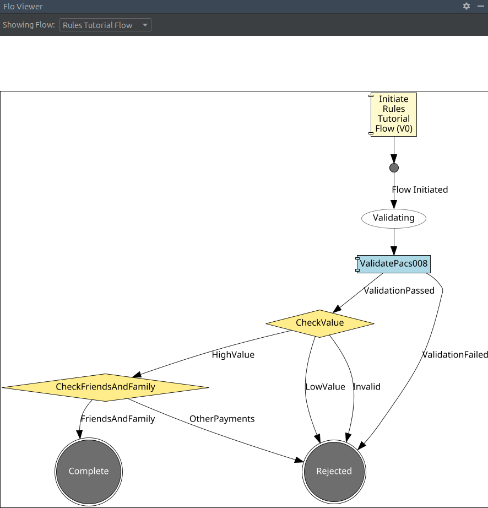Viewport: 488px width, 508px height.
Task: Click the Initiate Rules Tutorial Flow node
Action: coord(394,114)
